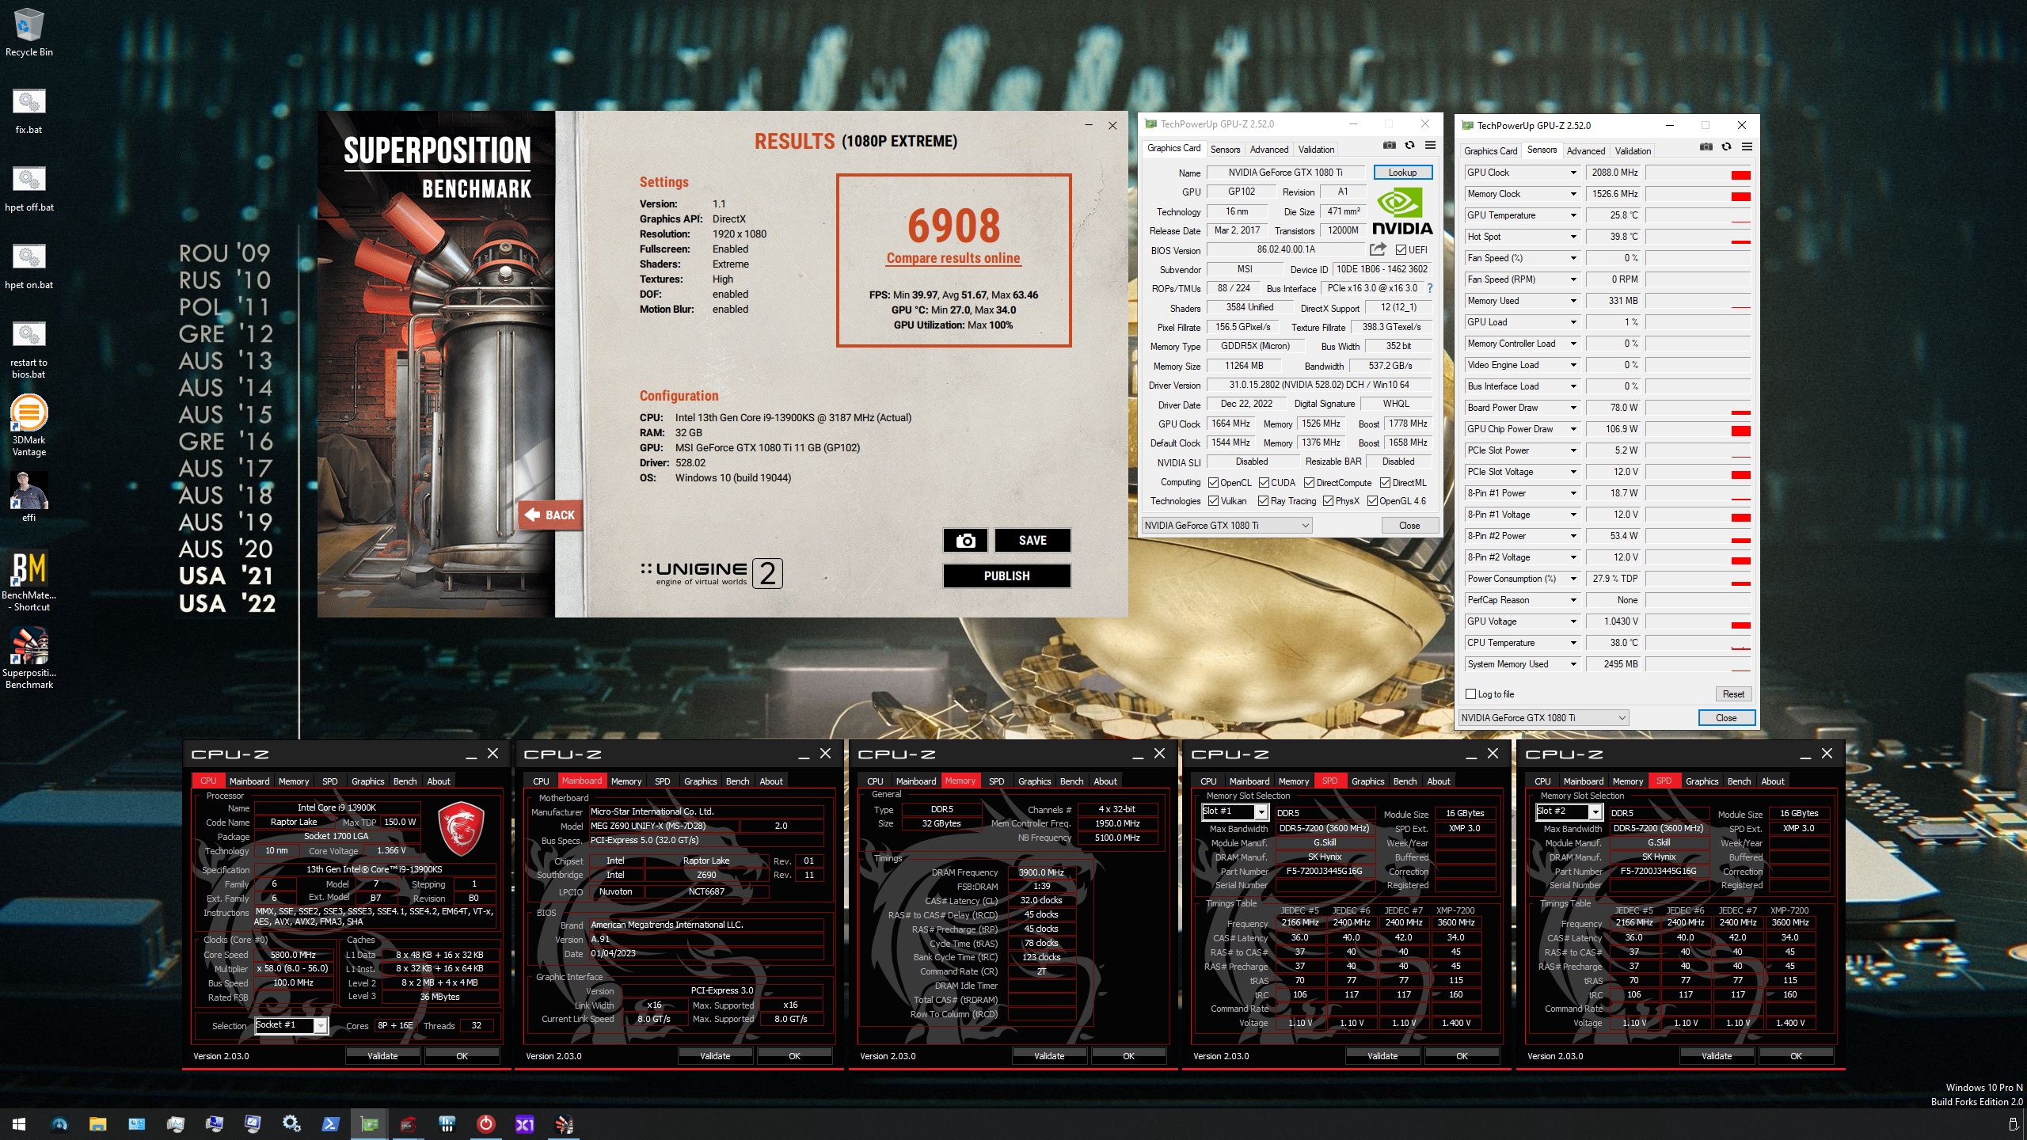Toggle the PhysX checkbox
This screenshot has height=1140, width=2027.
(x=1328, y=501)
